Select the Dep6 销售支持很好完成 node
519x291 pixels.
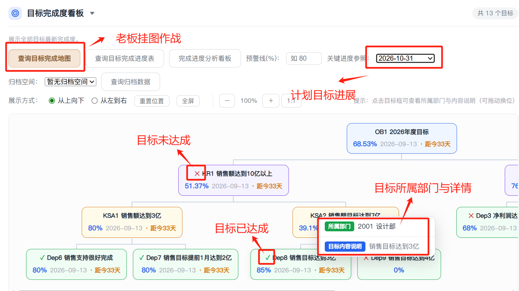76,265
